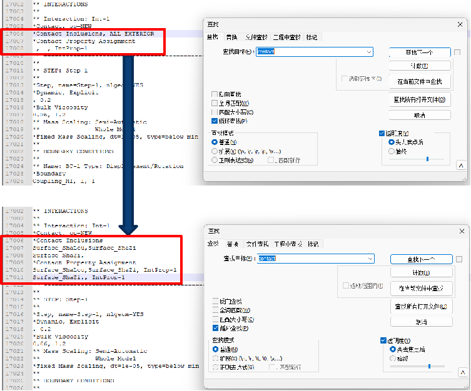
Task: Switch to 工程中查找 tab in lower dialog
Action: tap(288, 244)
